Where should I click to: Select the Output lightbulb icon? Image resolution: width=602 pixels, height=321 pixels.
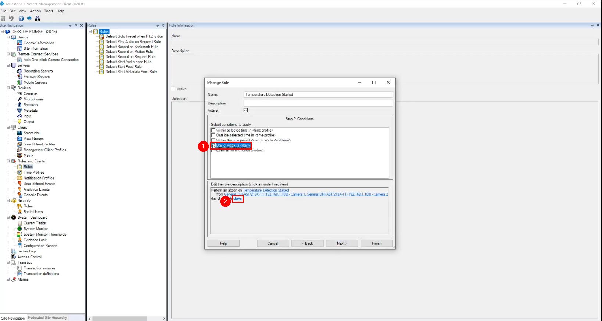(20, 122)
